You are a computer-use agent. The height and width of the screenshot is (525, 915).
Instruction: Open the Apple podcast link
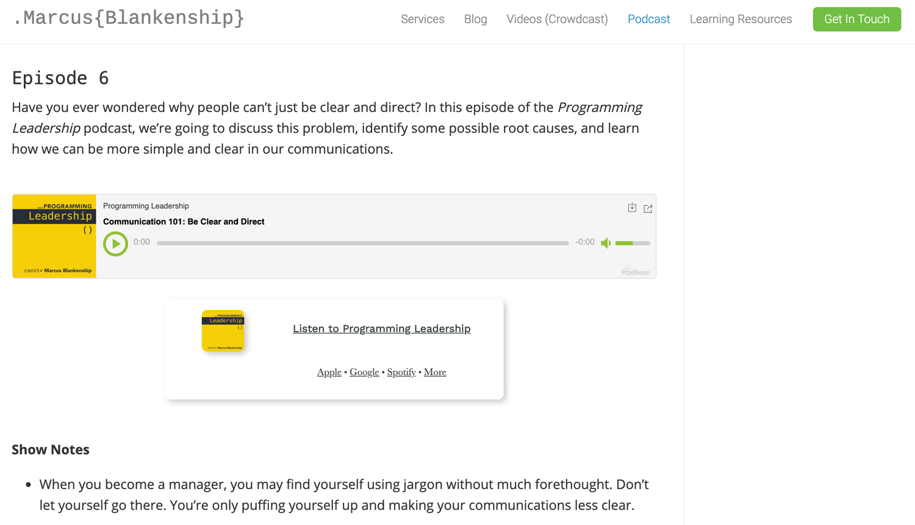[x=329, y=372]
